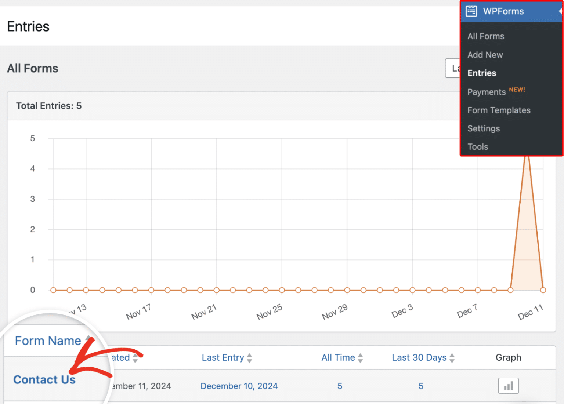
Task: Open the date range dropdown beside All Forms
Action: [452, 68]
